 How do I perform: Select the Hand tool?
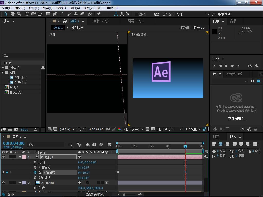(12, 14)
